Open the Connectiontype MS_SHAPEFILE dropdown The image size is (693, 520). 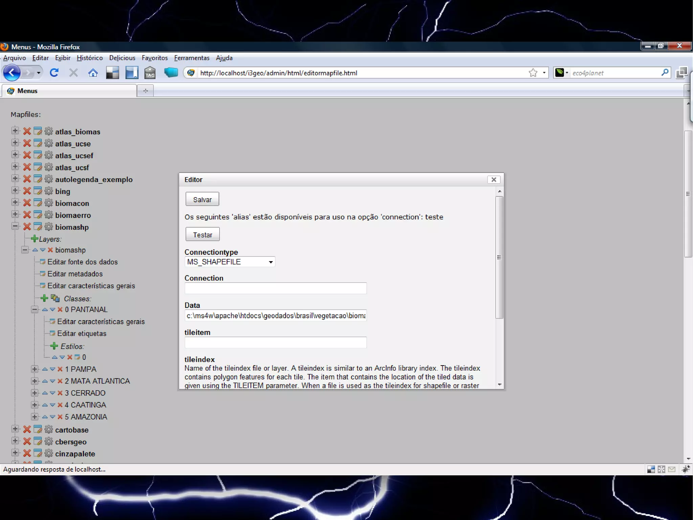(230, 262)
